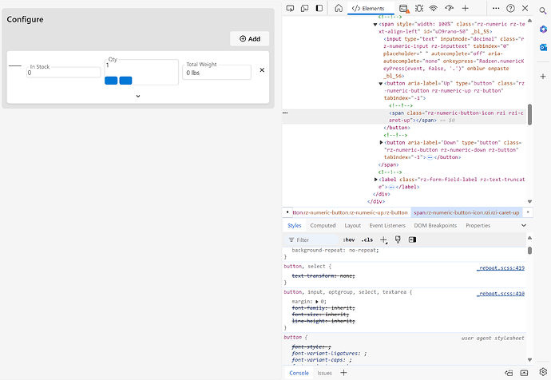Click the new style rule plus icon

[x=383, y=239]
